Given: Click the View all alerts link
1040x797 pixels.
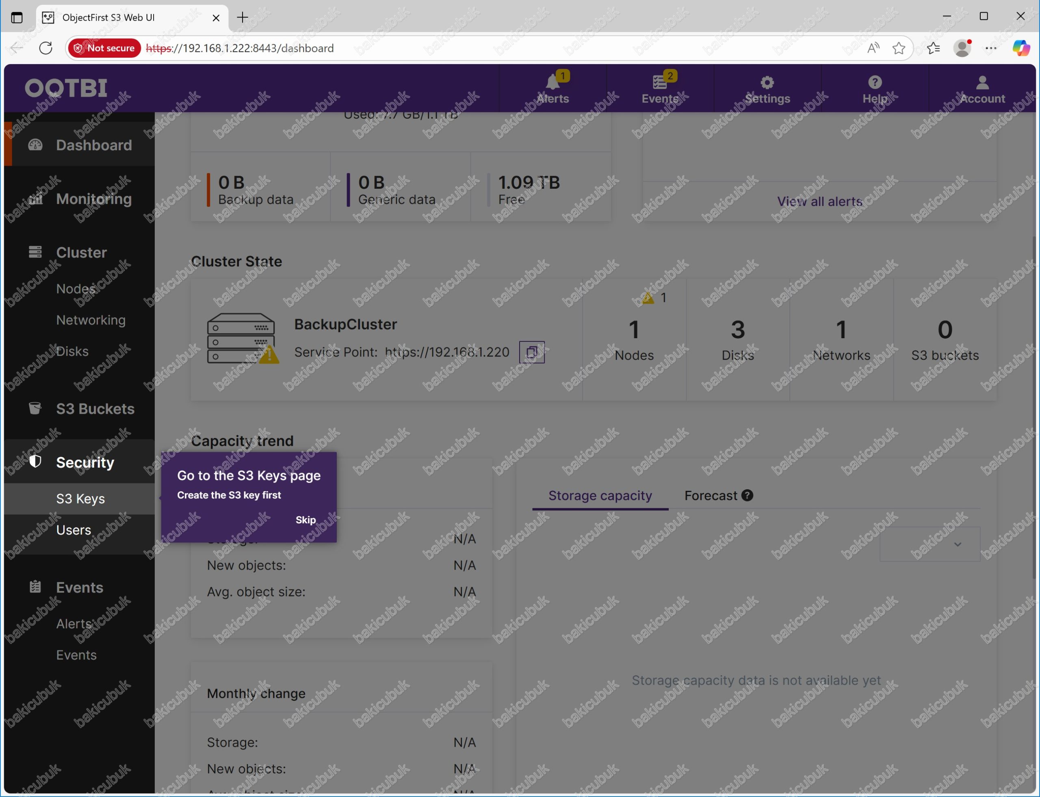Looking at the screenshot, I should point(819,201).
